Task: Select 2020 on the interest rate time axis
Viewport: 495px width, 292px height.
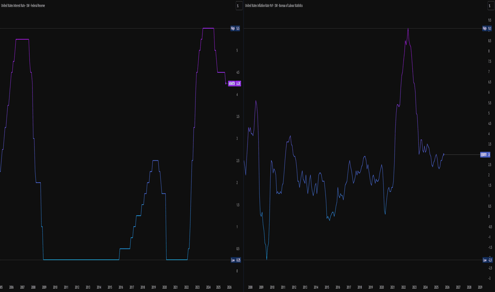Action: (x=164, y=287)
